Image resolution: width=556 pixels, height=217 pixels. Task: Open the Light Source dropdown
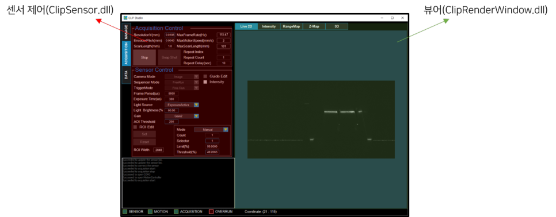point(181,104)
